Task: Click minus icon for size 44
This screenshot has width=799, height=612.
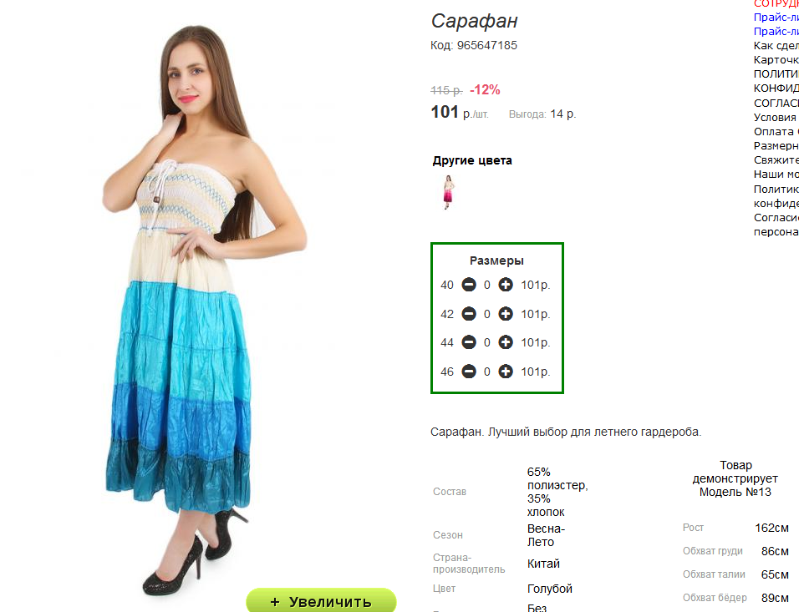Action: pos(469,342)
